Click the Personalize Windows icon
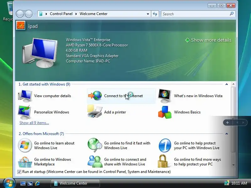 (25, 112)
